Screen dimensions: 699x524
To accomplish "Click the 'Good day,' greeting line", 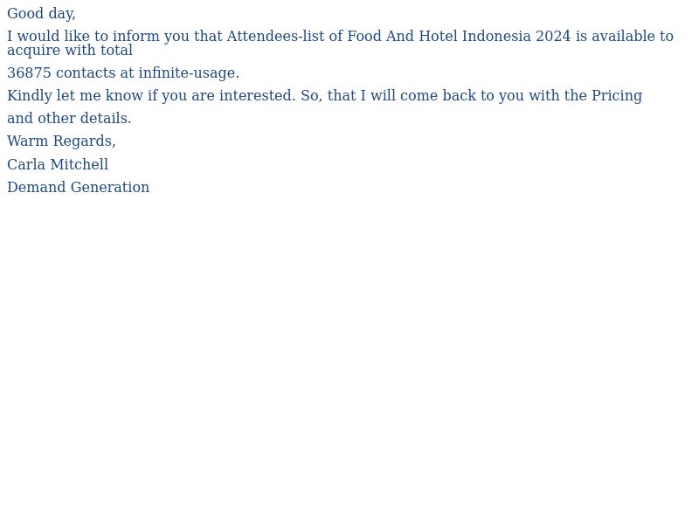I will pyautogui.click(x=41, y=14).
